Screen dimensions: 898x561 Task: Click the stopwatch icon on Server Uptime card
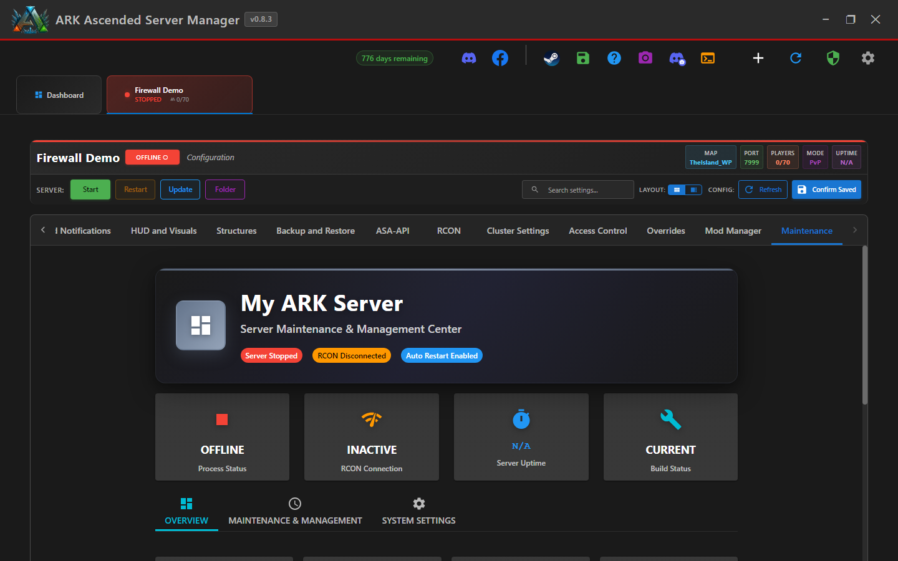pyautogui.click(x=521, y=419)
